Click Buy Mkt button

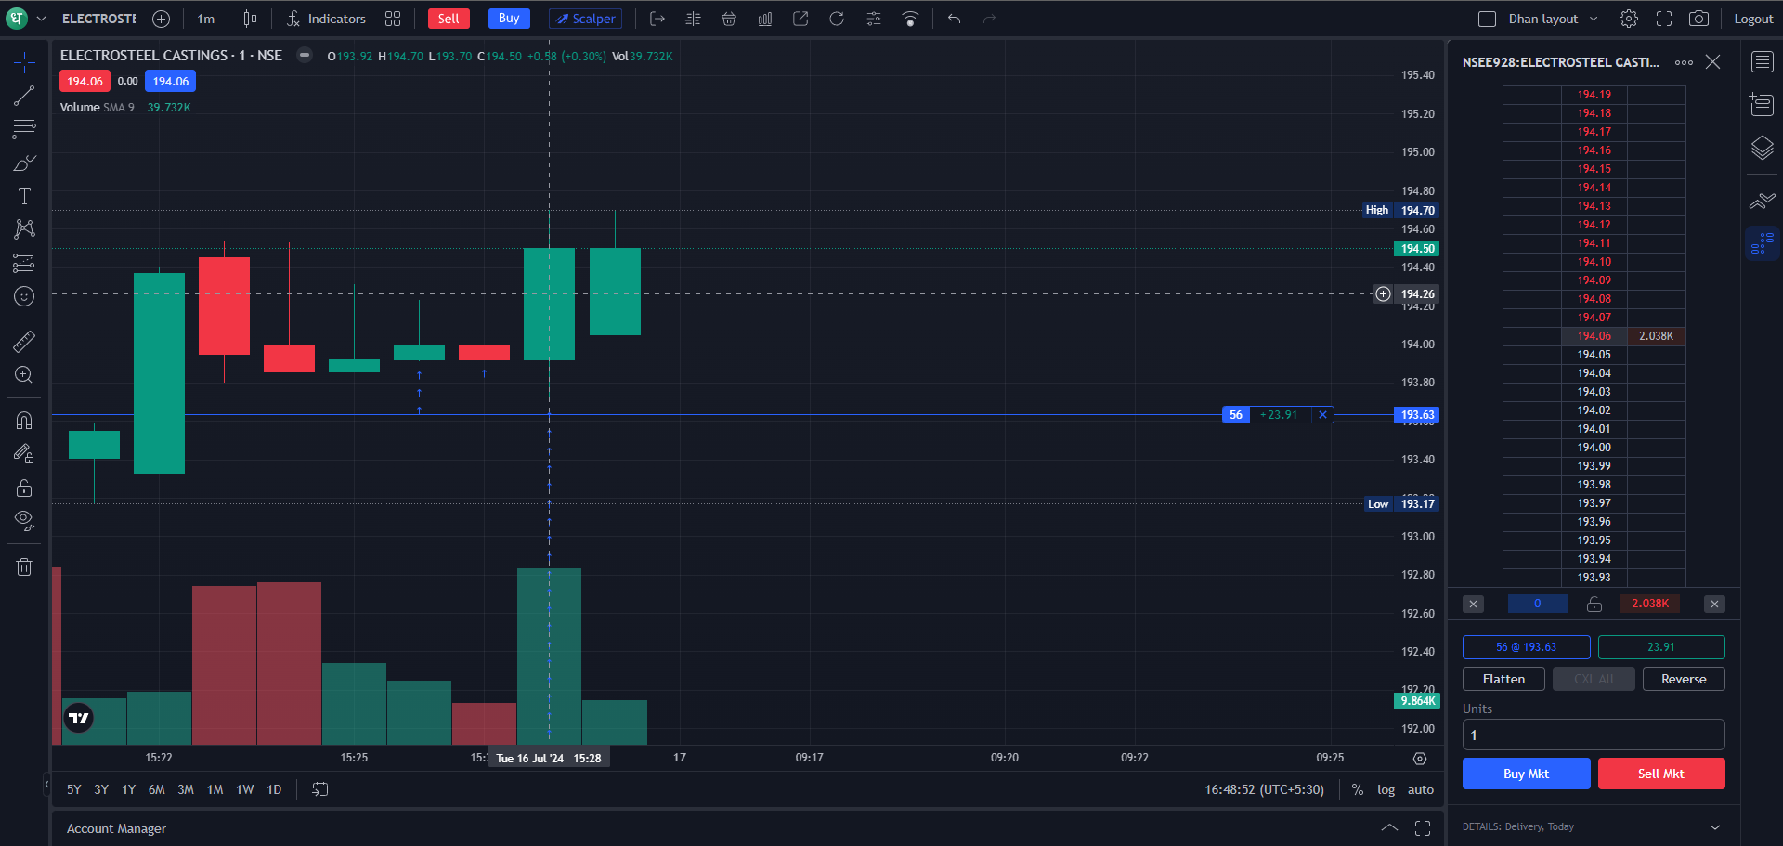pyautogui.click(x=1526, y=774)
